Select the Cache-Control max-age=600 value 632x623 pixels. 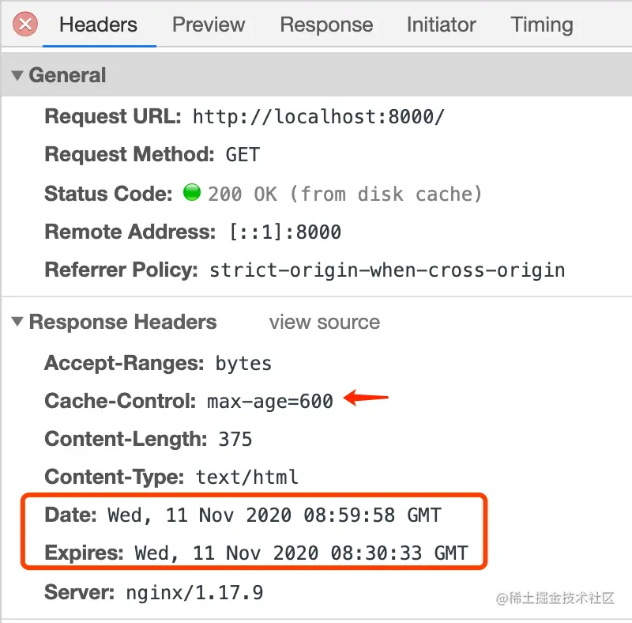click(x=270, y=401)
